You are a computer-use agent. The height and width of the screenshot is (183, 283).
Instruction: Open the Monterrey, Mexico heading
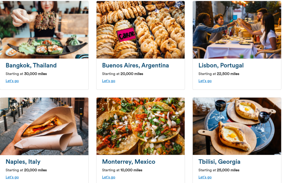pos(129,162)
